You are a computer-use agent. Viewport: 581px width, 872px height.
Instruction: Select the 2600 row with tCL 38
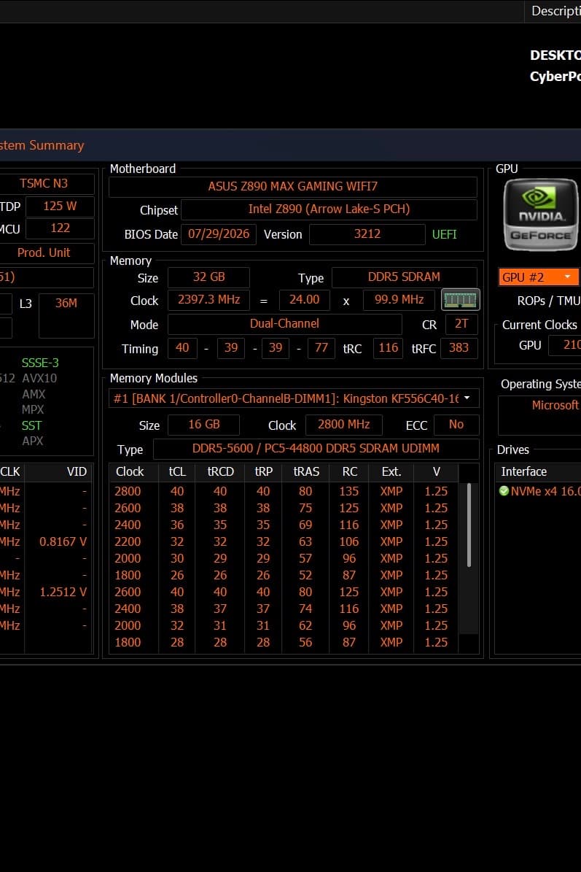point(284,509)
